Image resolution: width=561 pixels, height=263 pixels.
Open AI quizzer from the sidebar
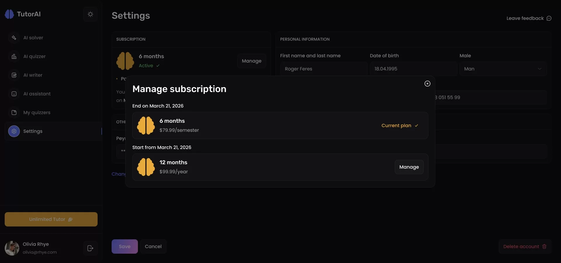[x=34, y=56]
